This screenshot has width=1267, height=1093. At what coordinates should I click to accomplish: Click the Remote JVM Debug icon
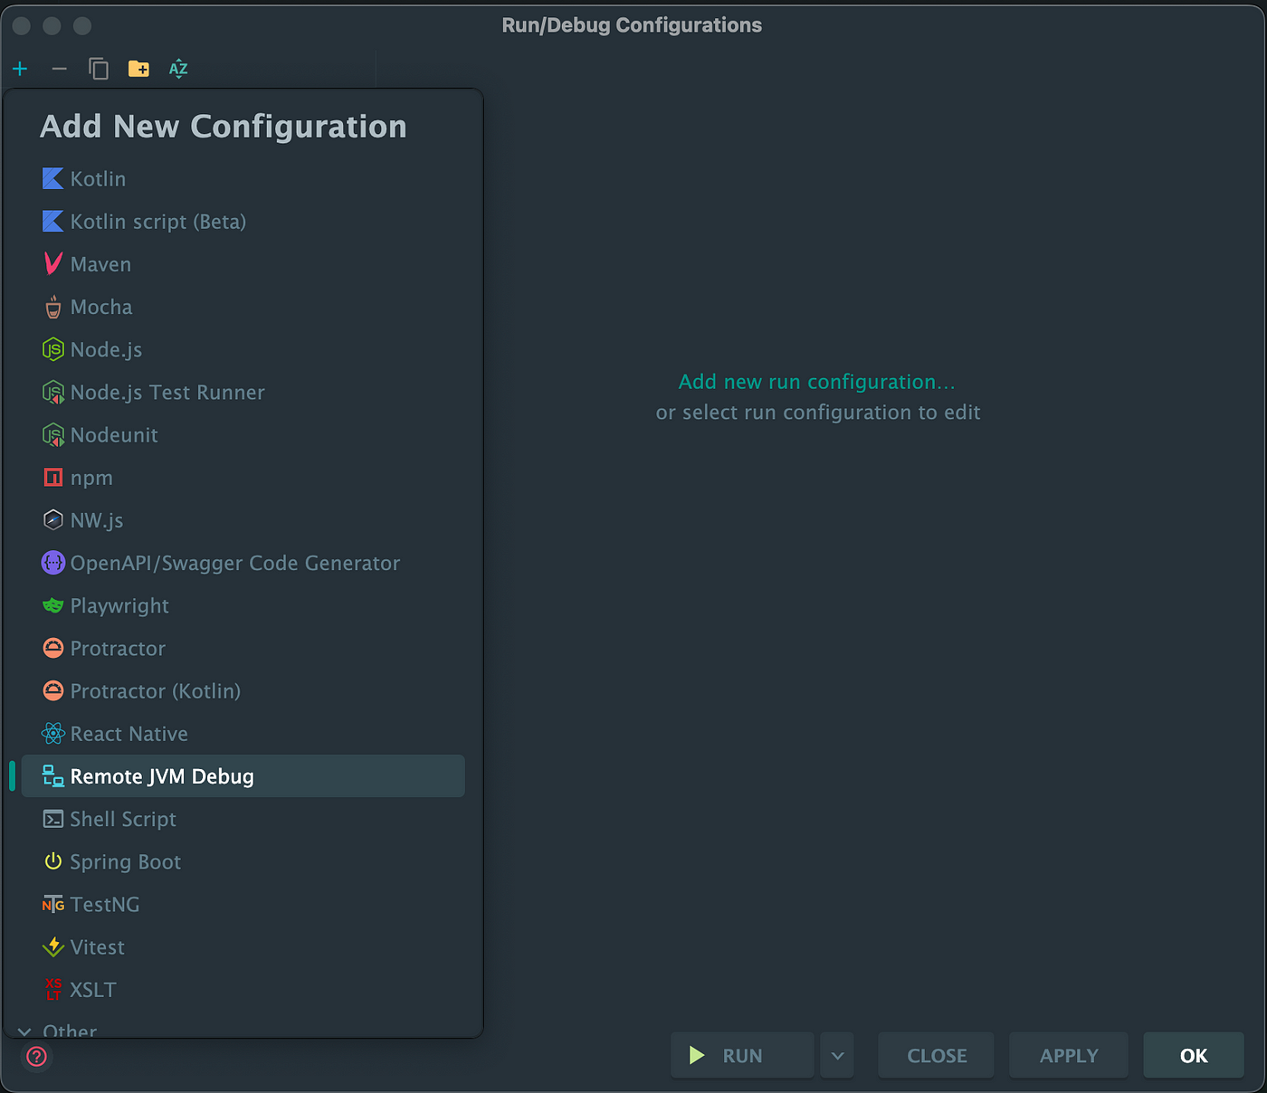(53, 776)
